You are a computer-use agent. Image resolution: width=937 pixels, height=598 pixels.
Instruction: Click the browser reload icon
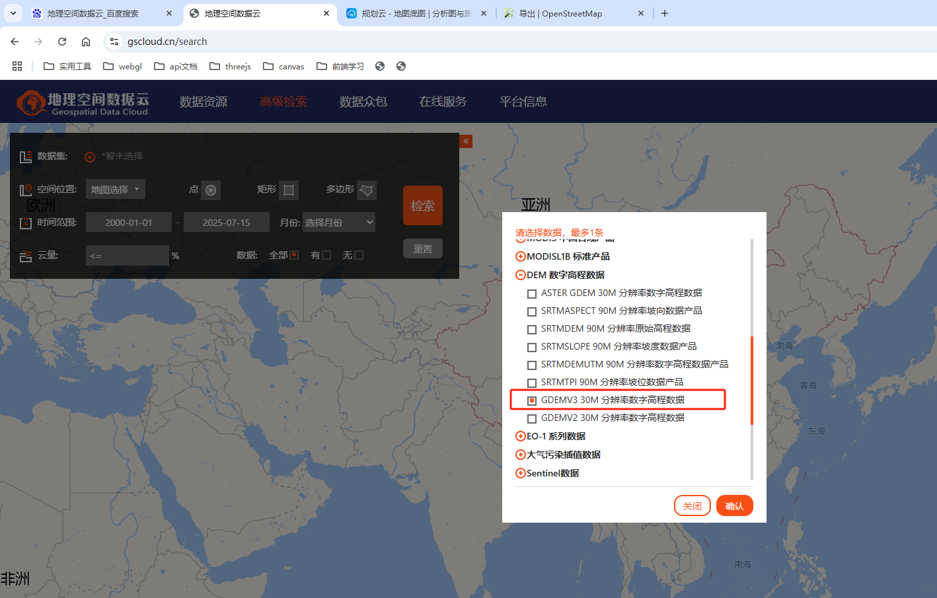coord(62,42)
